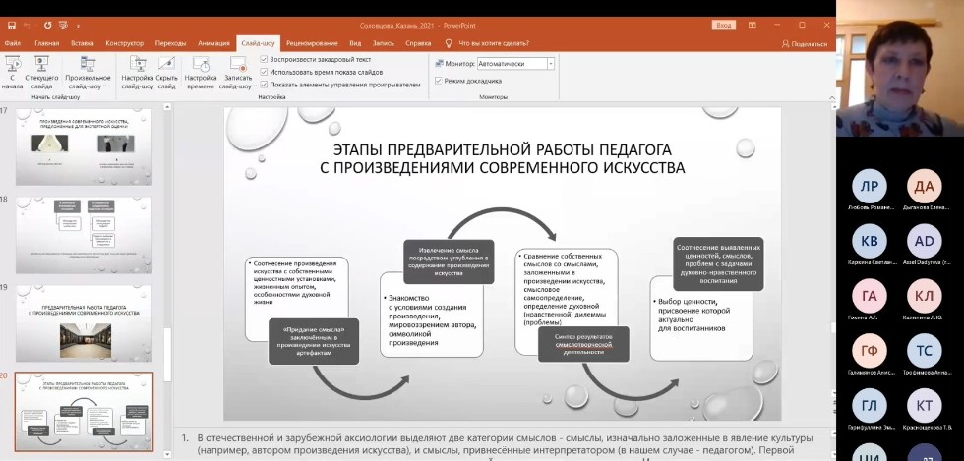
Task: Click the Undo arrow in title bar
Action: coord(27,24)
